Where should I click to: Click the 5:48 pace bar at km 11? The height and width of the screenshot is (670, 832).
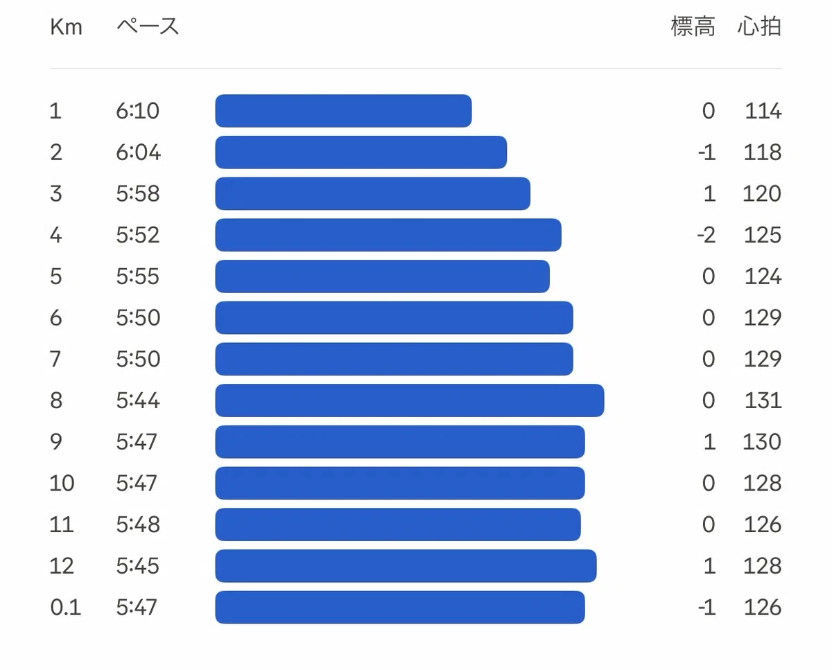398,524
